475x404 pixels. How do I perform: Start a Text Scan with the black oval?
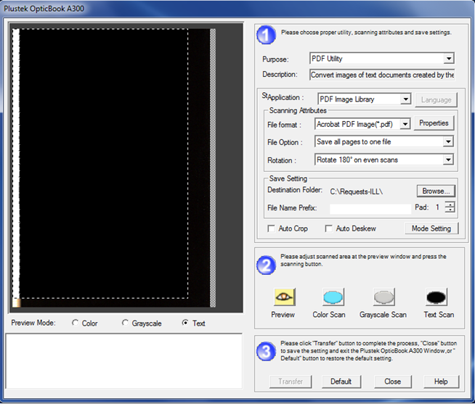click(436, 297)
